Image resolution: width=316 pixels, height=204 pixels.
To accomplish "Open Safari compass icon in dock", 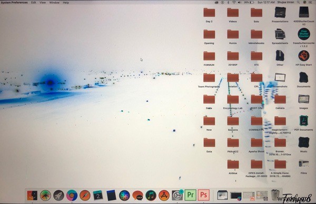I will (x=85, y=195).
